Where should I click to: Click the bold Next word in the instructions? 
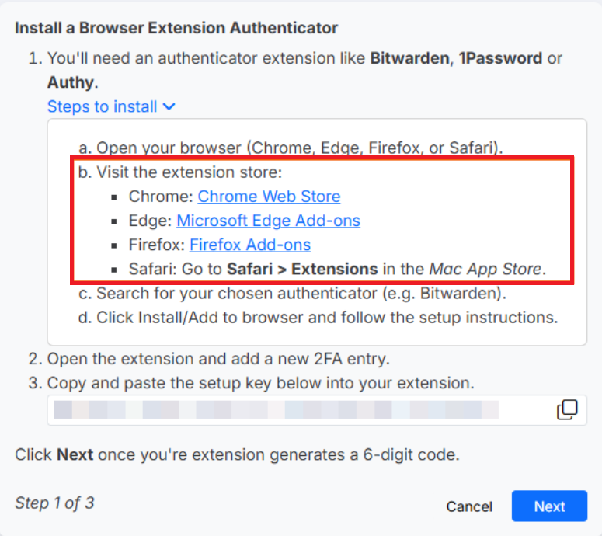click(x=75, y=454)
